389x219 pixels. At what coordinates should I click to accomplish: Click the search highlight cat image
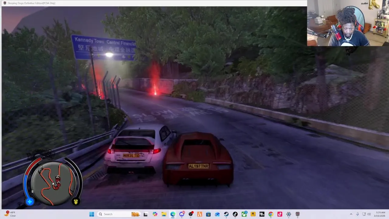[x=135, y=214]
